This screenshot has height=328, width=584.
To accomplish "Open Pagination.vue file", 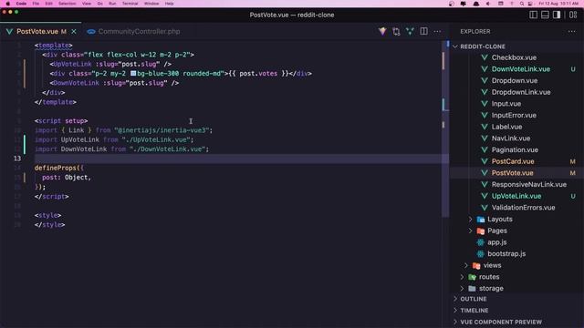I will tap(515, 149).
